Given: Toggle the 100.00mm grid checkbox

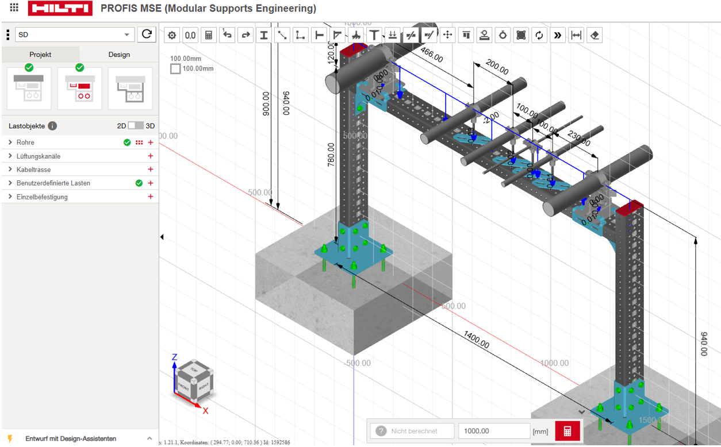Looking at the screenshot, I should (175, 69).
